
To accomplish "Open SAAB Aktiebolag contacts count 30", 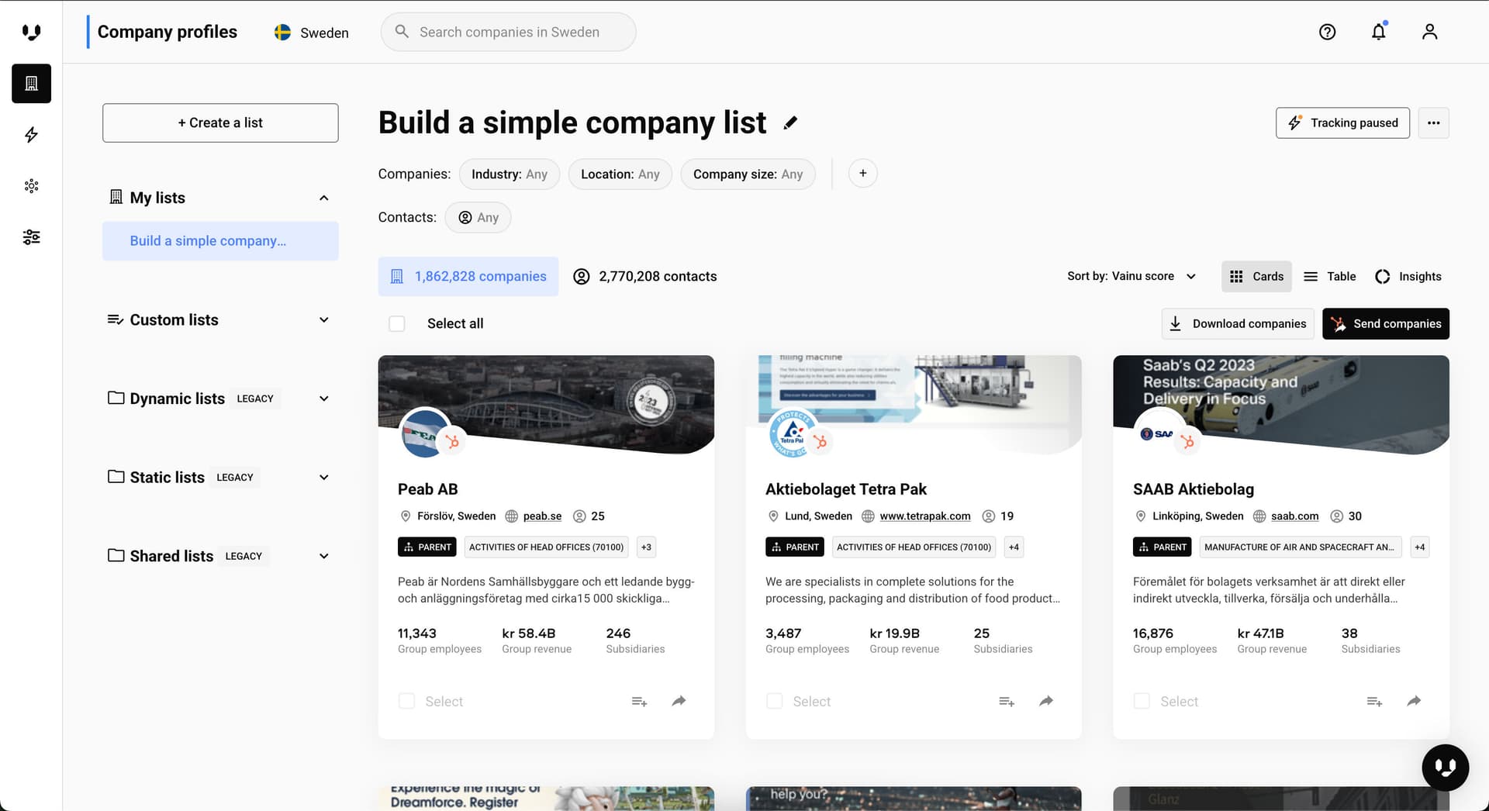I will 1346,516.
